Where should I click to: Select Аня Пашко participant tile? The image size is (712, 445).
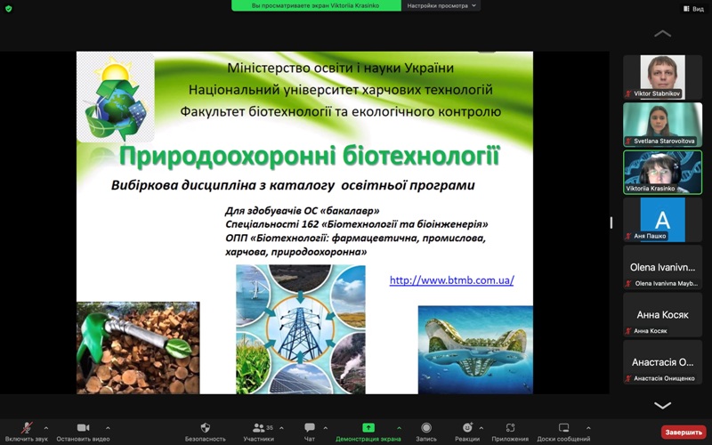point(662,220)
